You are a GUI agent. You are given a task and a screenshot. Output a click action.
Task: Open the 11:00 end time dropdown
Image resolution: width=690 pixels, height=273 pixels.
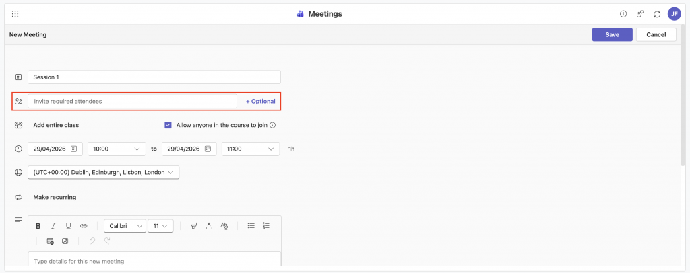pos(251,149)
